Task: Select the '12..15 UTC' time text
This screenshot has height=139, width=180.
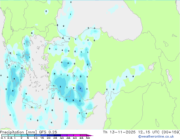Action: pos(149,132)
